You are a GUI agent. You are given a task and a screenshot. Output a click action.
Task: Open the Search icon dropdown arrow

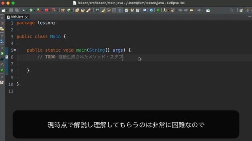[92, 11]
